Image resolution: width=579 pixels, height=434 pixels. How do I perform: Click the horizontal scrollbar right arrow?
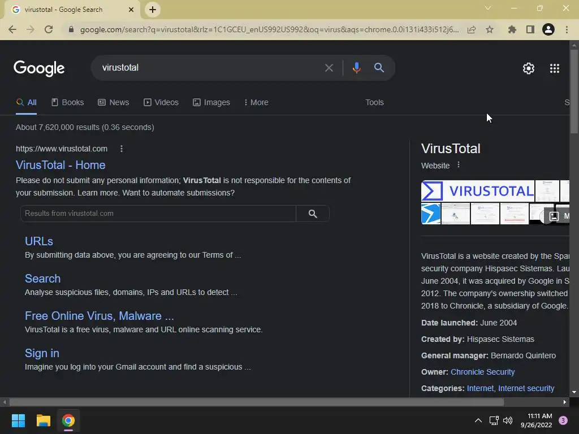pos(565,402)
